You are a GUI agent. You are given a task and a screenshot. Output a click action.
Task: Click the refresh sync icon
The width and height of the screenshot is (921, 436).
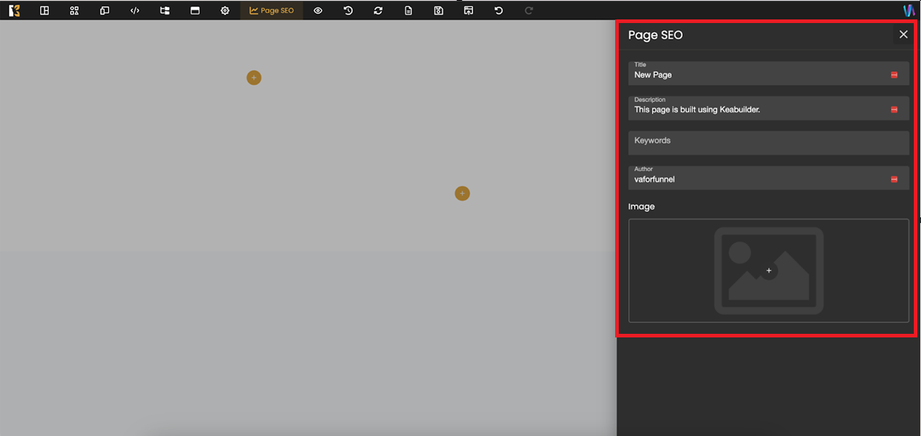(x=378, y=11)
